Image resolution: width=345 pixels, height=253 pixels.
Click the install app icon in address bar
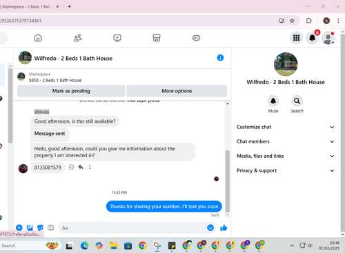click(x=282, y=21)
